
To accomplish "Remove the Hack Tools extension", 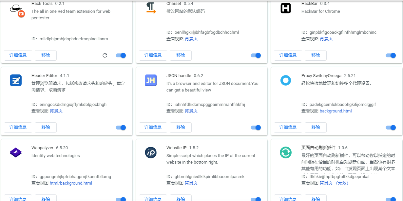I will click(46, 55).
